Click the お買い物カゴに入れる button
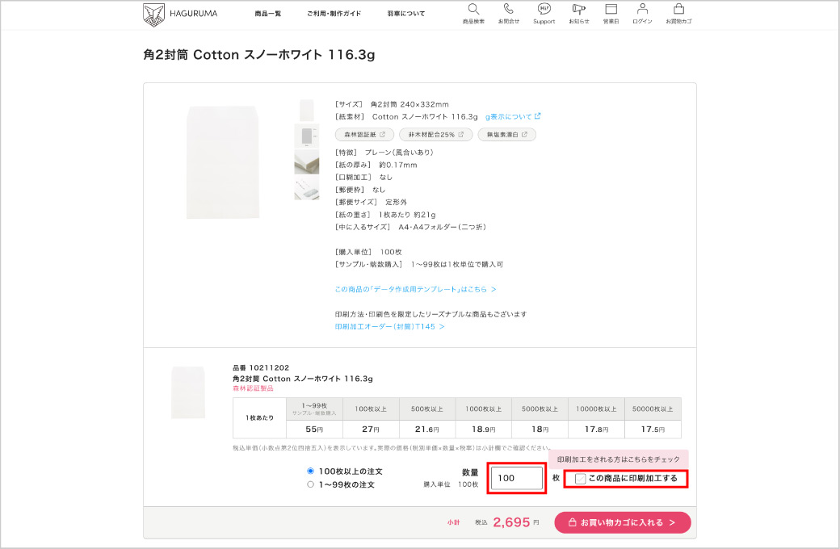 (622, 522)
